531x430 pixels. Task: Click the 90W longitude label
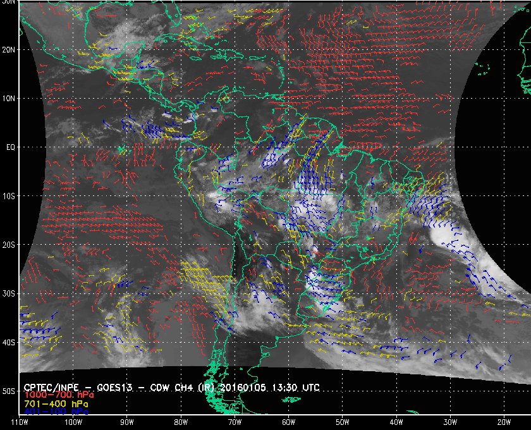coord(127,422)
